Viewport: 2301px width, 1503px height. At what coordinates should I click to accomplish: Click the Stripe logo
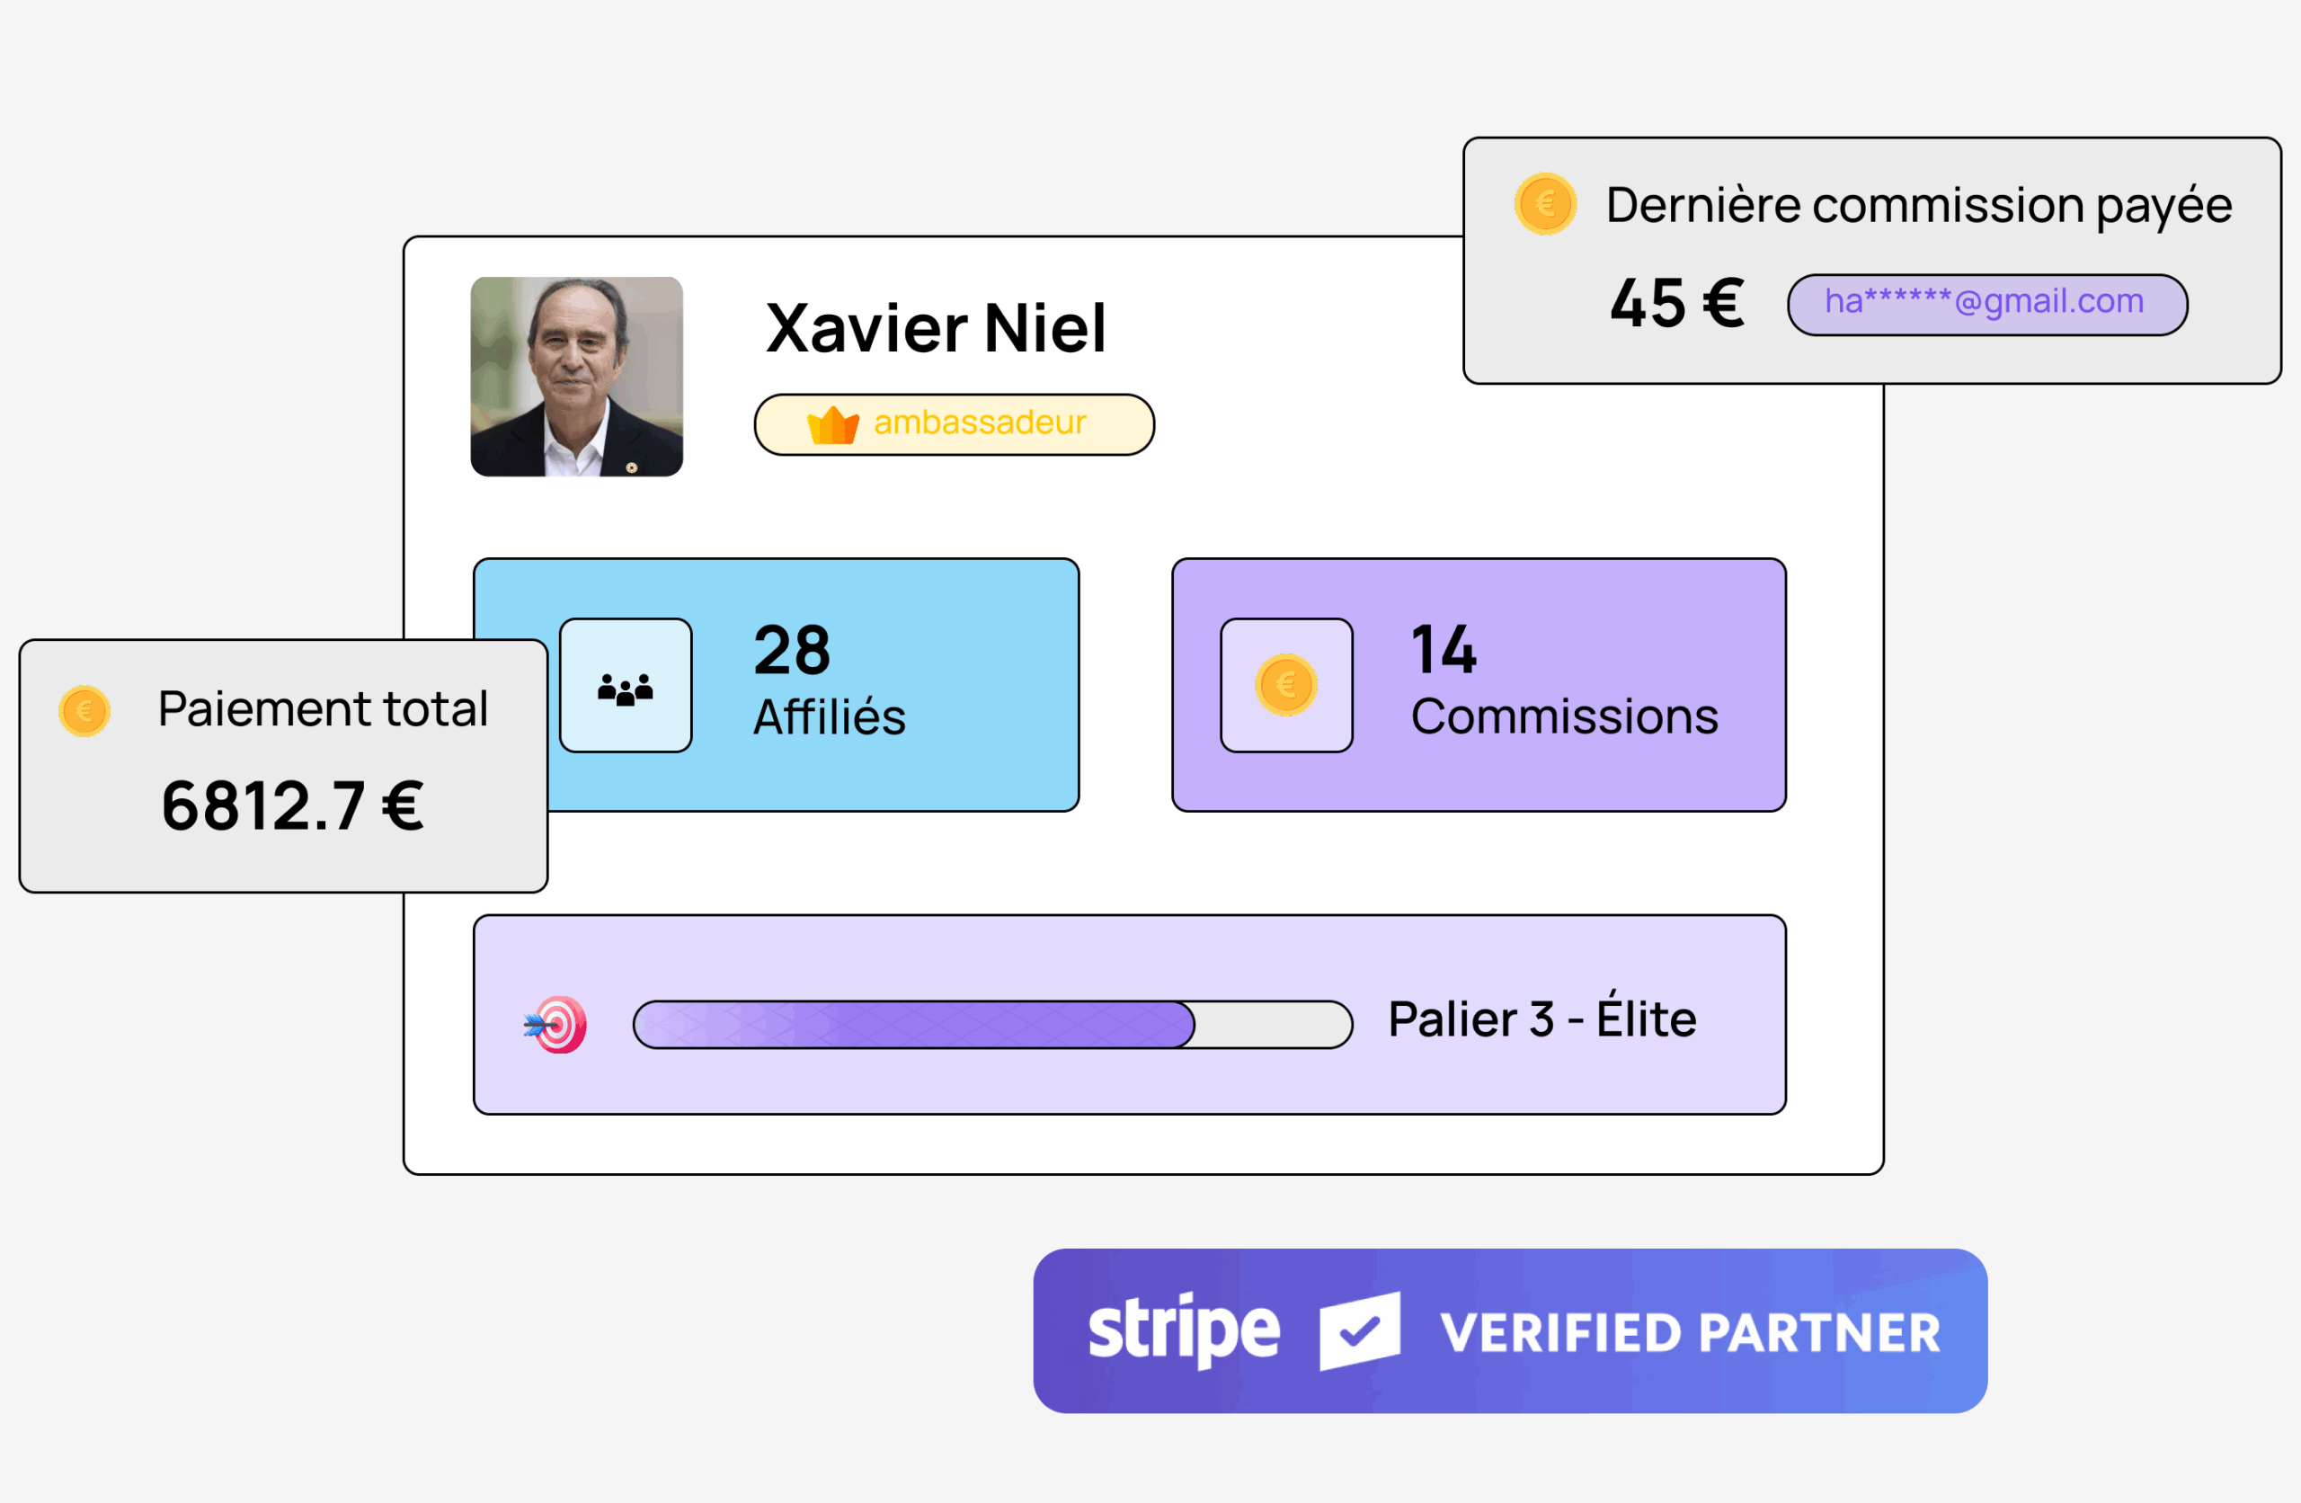pos(1184,1330)
